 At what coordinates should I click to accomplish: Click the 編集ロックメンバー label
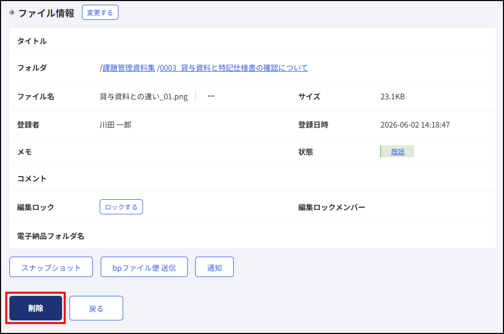tap(331, 208)
